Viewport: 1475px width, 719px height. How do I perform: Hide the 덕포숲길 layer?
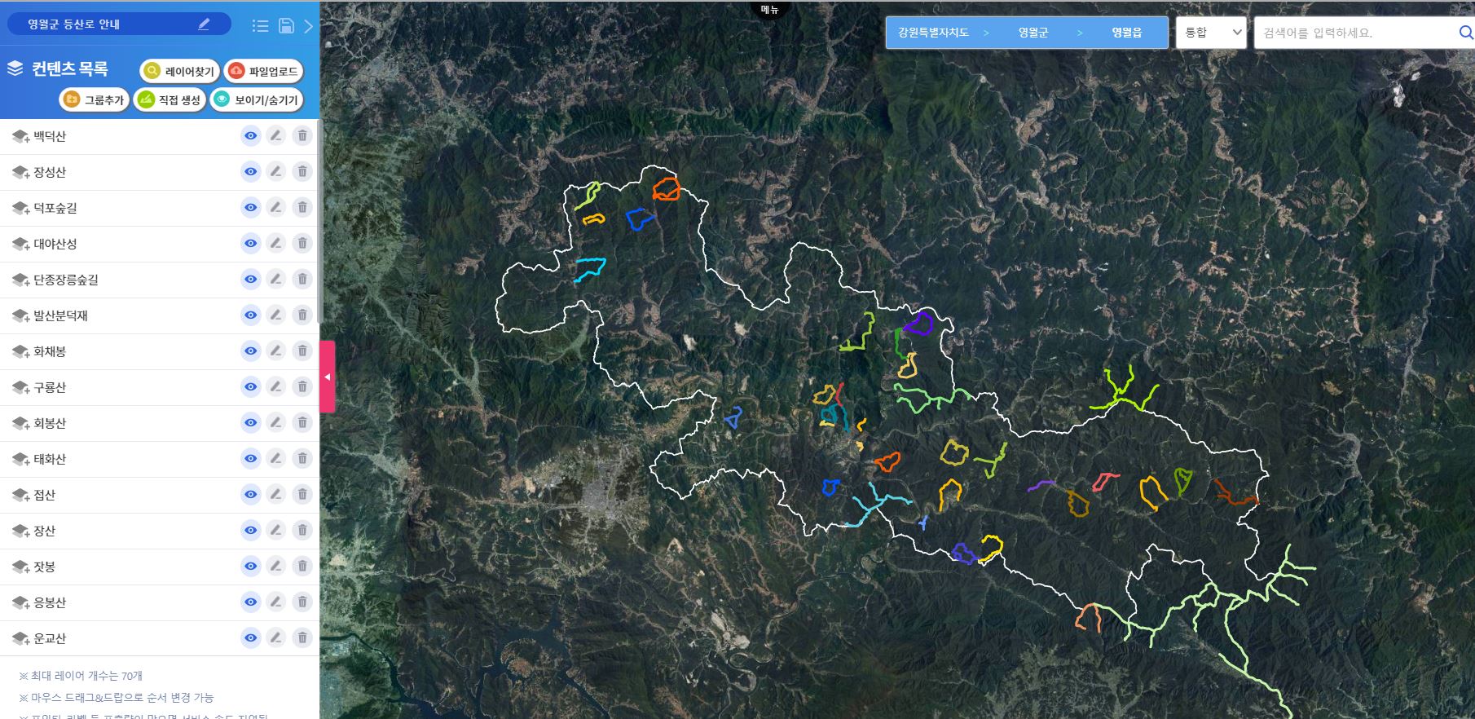[251, 208]
